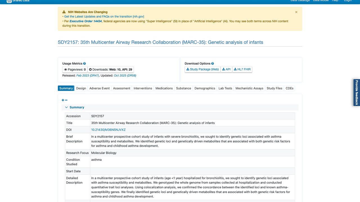The image size is (360, 202).
Task: Open the Provide feedback side tab
Action: [356, 93]
